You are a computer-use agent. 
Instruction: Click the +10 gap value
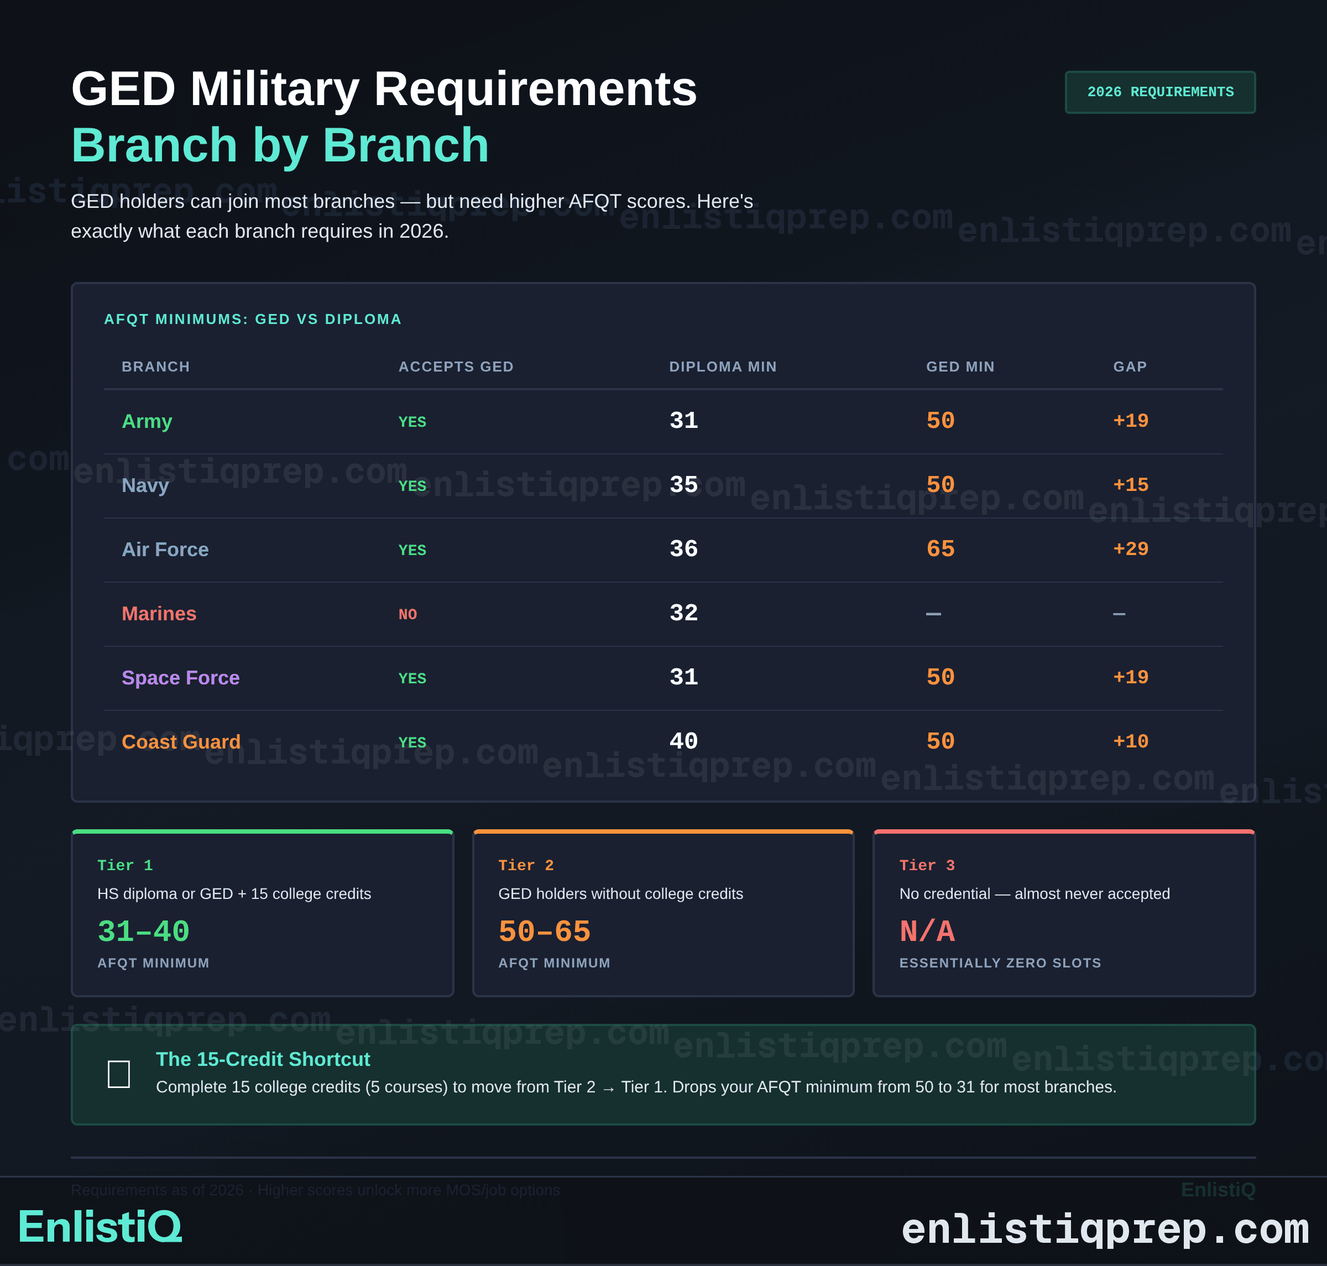point(1131,741)
